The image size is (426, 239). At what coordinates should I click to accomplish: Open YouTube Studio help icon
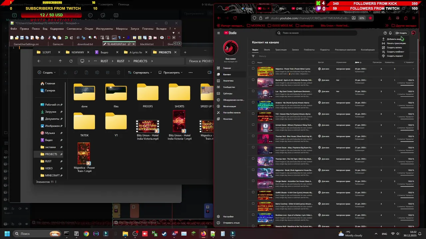tap(385, 33)
